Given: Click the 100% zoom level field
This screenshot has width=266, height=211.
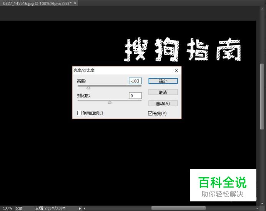Looking at the screenshot, I should [7, 208].
